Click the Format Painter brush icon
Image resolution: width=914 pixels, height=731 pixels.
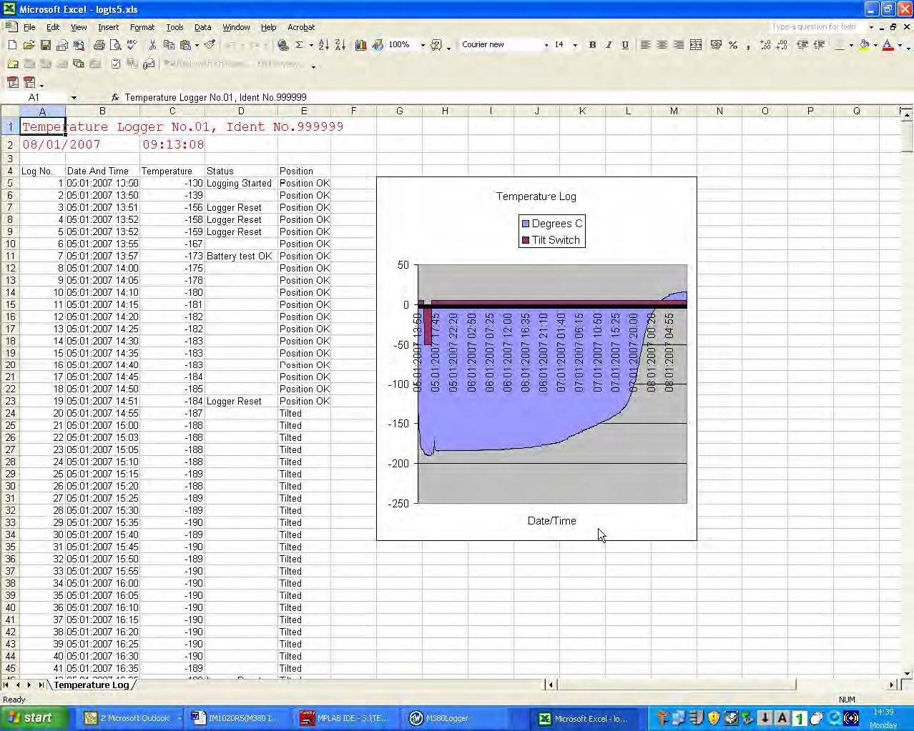210,45
